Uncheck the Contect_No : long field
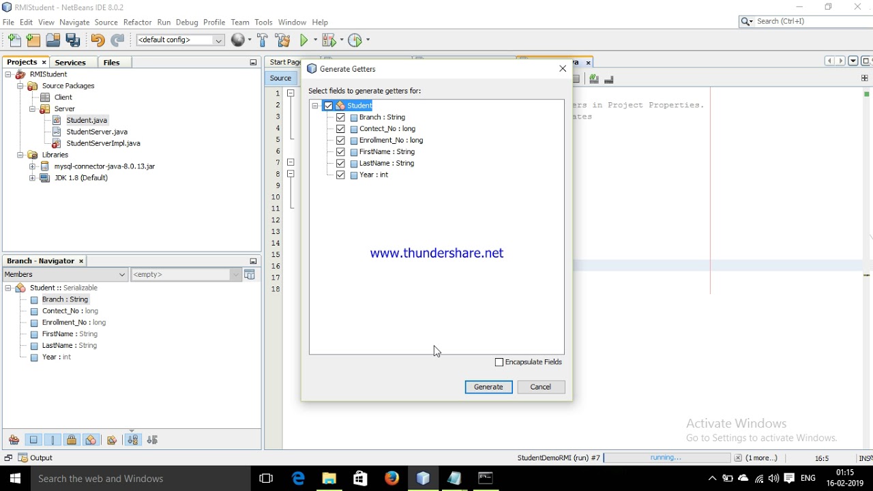873x491 pixels. [340, 129]
